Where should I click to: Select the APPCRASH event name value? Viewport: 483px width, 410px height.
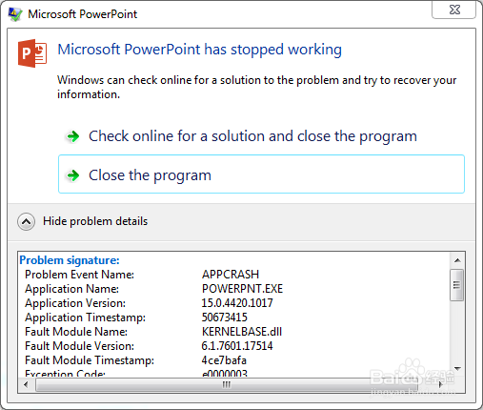[231, 275]
